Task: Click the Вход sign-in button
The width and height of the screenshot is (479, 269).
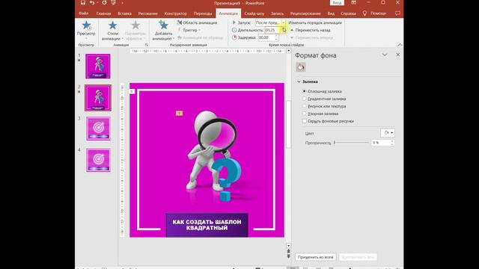Action: click(x=337, y=3)
